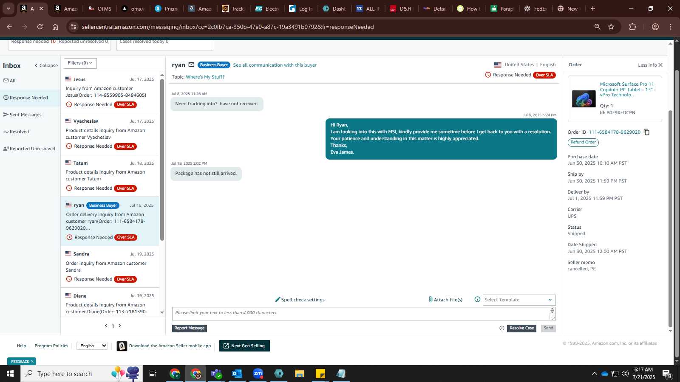Open the Filters (0) dropdown

tap(80, 63)
